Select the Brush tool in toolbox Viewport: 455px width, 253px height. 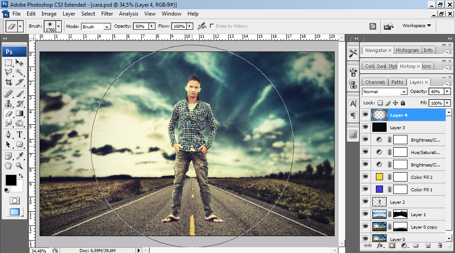[x=20, y=94]
